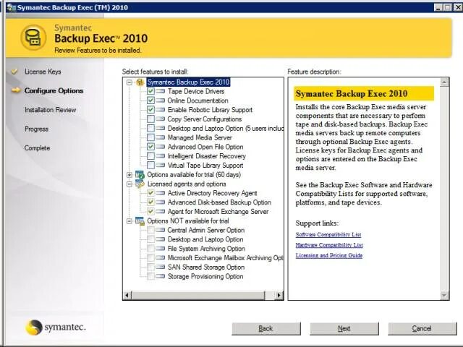463x347 pixels.
Task: Go to License Keys step
Action: click(x=43, y=72)
